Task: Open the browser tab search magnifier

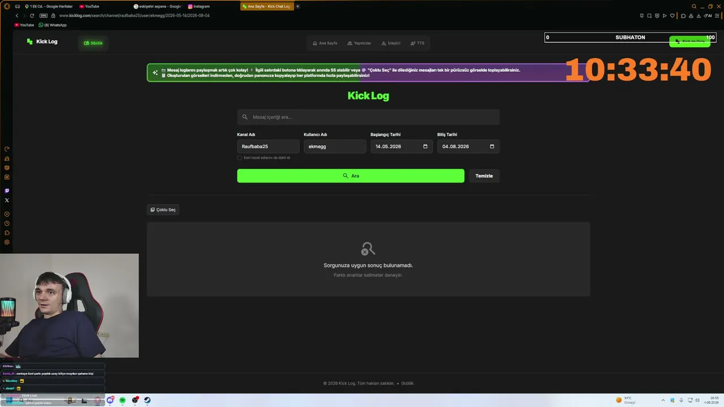Action: (694, 6)
